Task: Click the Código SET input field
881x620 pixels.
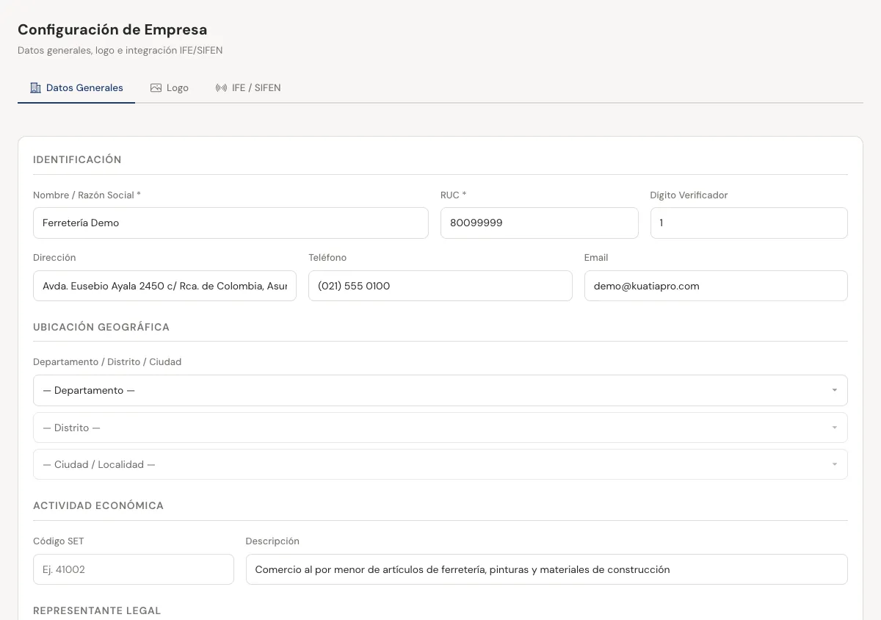Action: [134, 569]
